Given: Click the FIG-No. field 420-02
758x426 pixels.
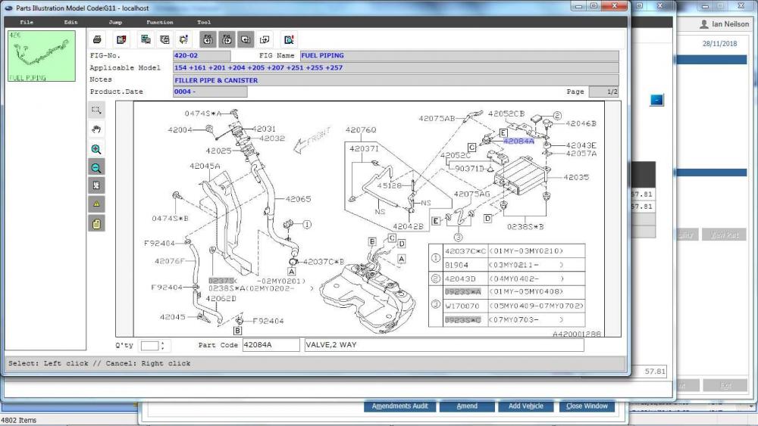Looking at the screenshot, I should pos(202,55).
